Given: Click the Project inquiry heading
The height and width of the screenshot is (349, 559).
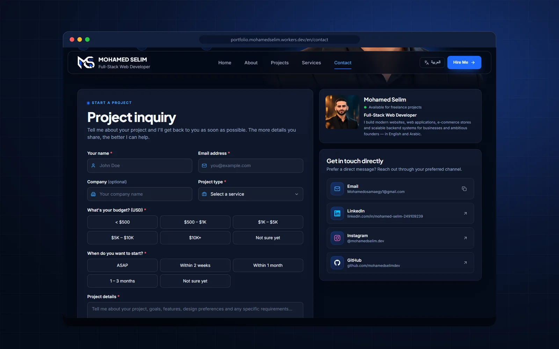Looking at the screenshot, I should (131, 118).
